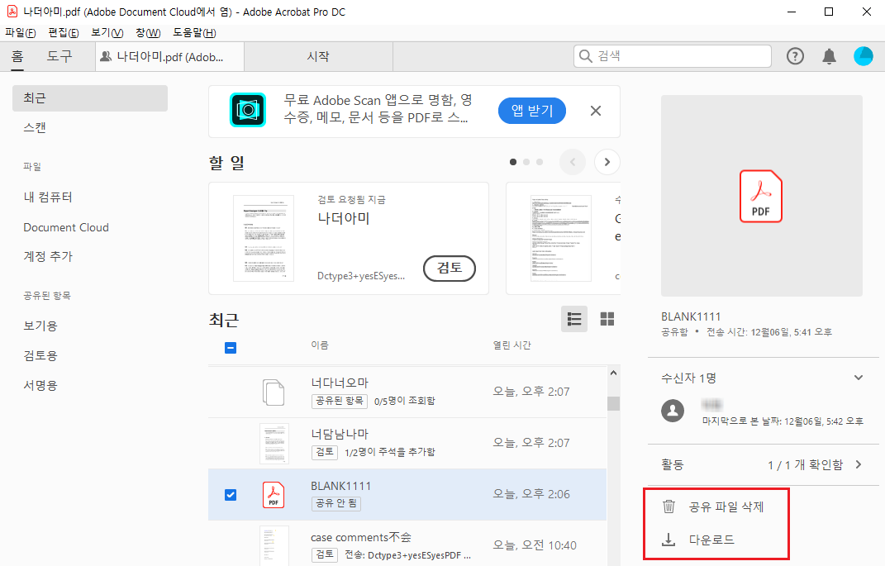This screenshot has height=566, width=885.
Task: Click case comments document thumbnail
Action: coord(274,545)
